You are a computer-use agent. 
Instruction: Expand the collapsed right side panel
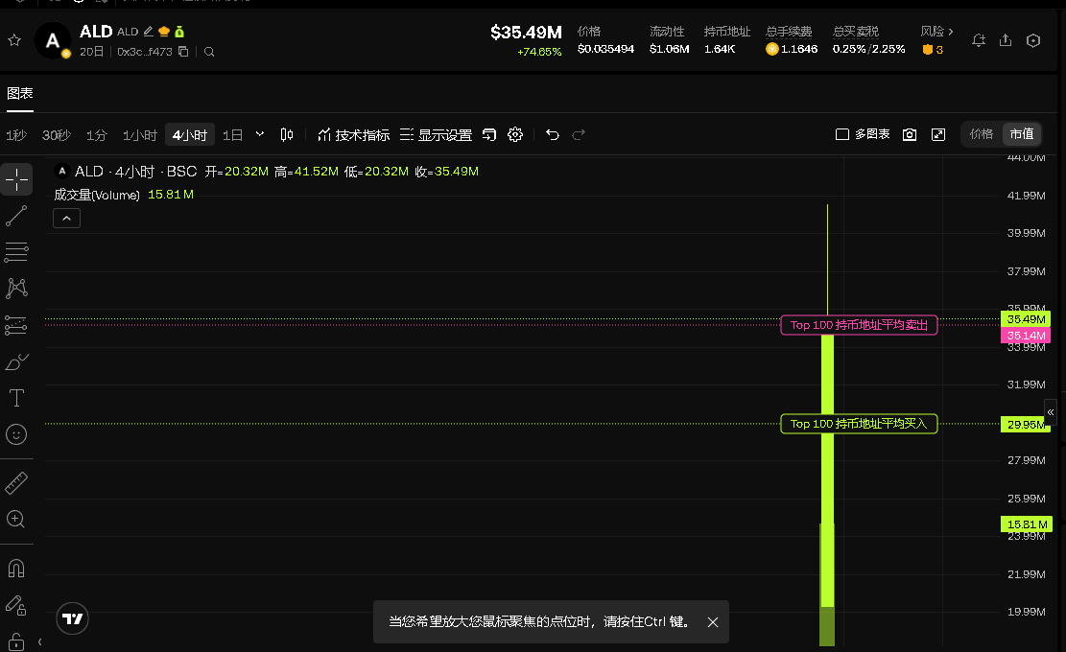(x=1051, y=411)
